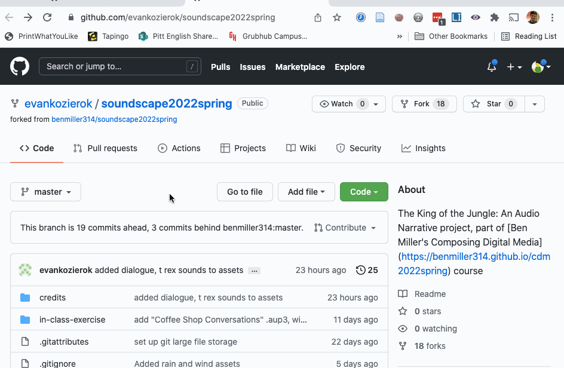Reload the page with the refresh icon
The image size is (564, 368).
point(47,17)
